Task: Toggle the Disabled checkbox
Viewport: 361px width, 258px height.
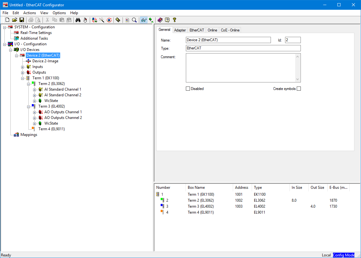Action: click(x=188, y=88)
